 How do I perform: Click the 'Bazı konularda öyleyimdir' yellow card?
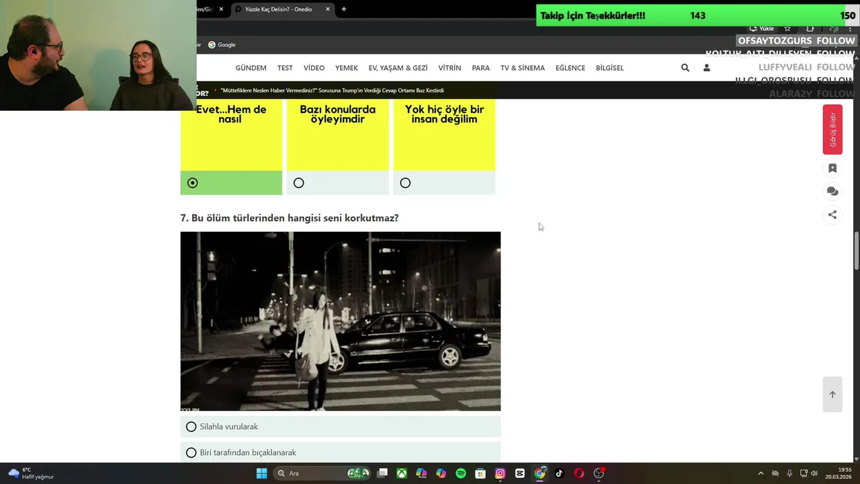point(338,134)
